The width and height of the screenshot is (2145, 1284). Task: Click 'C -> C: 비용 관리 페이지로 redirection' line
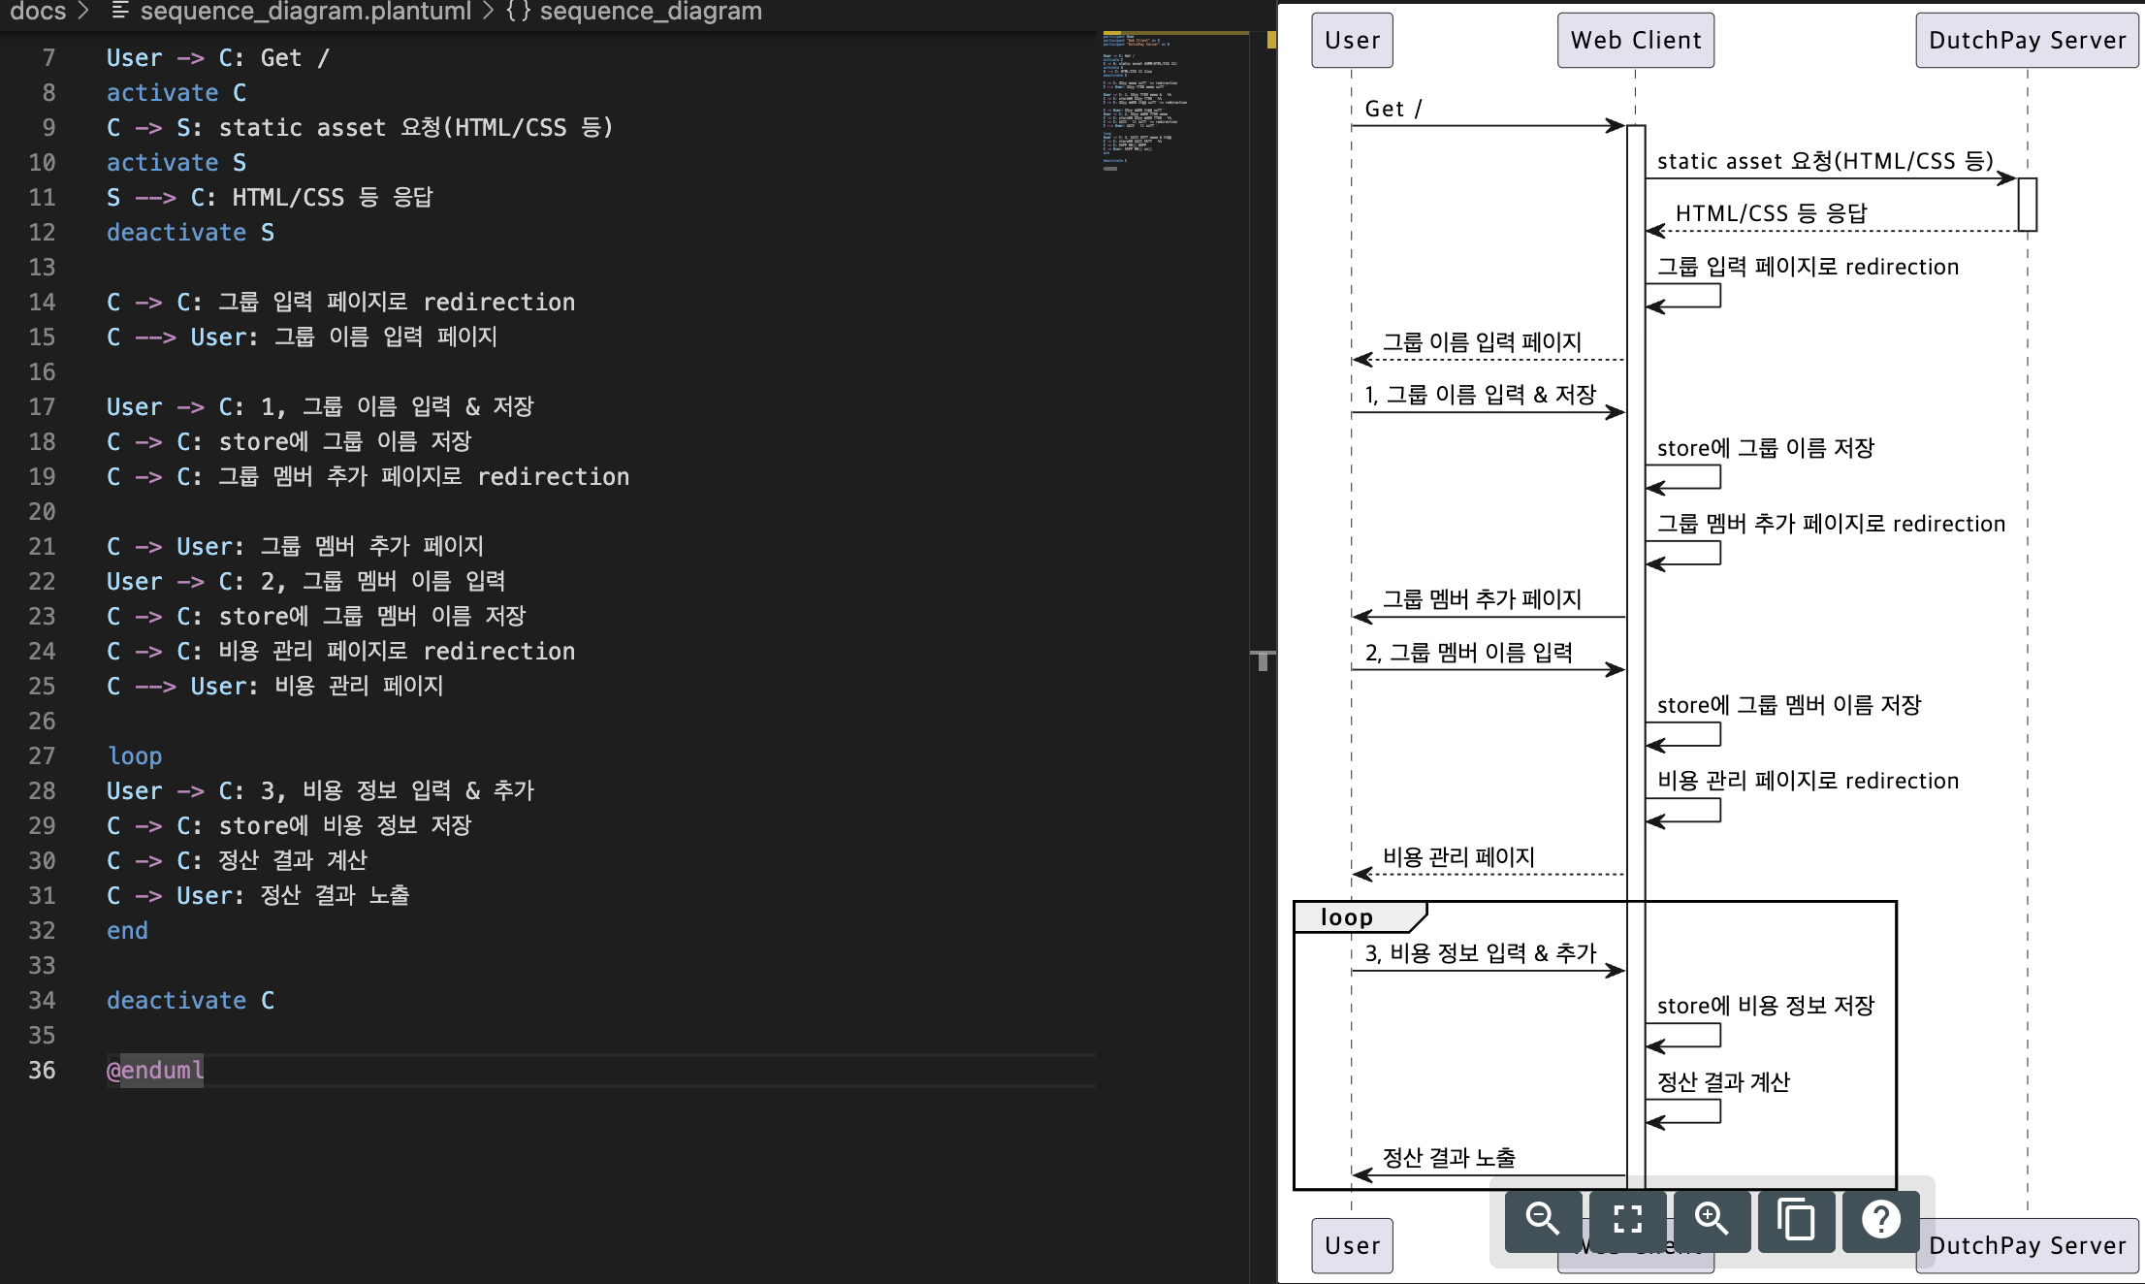pyautogui.click(x=340, y=651)
